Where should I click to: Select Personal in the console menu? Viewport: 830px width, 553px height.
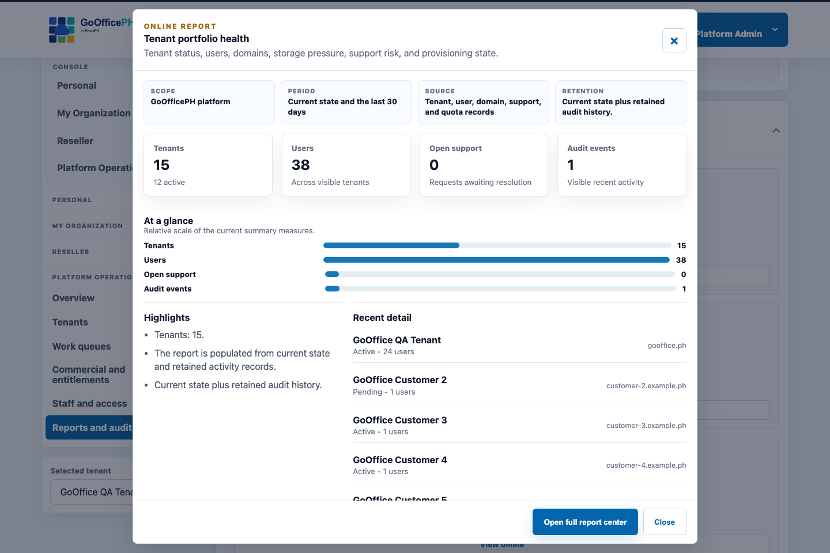coord(77,86)
